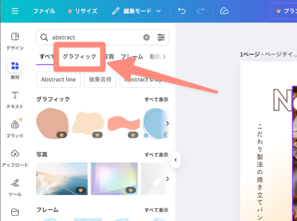Switch to the 動画 tab
Screen dimensions: 297x221
click(x=155, y=56)
